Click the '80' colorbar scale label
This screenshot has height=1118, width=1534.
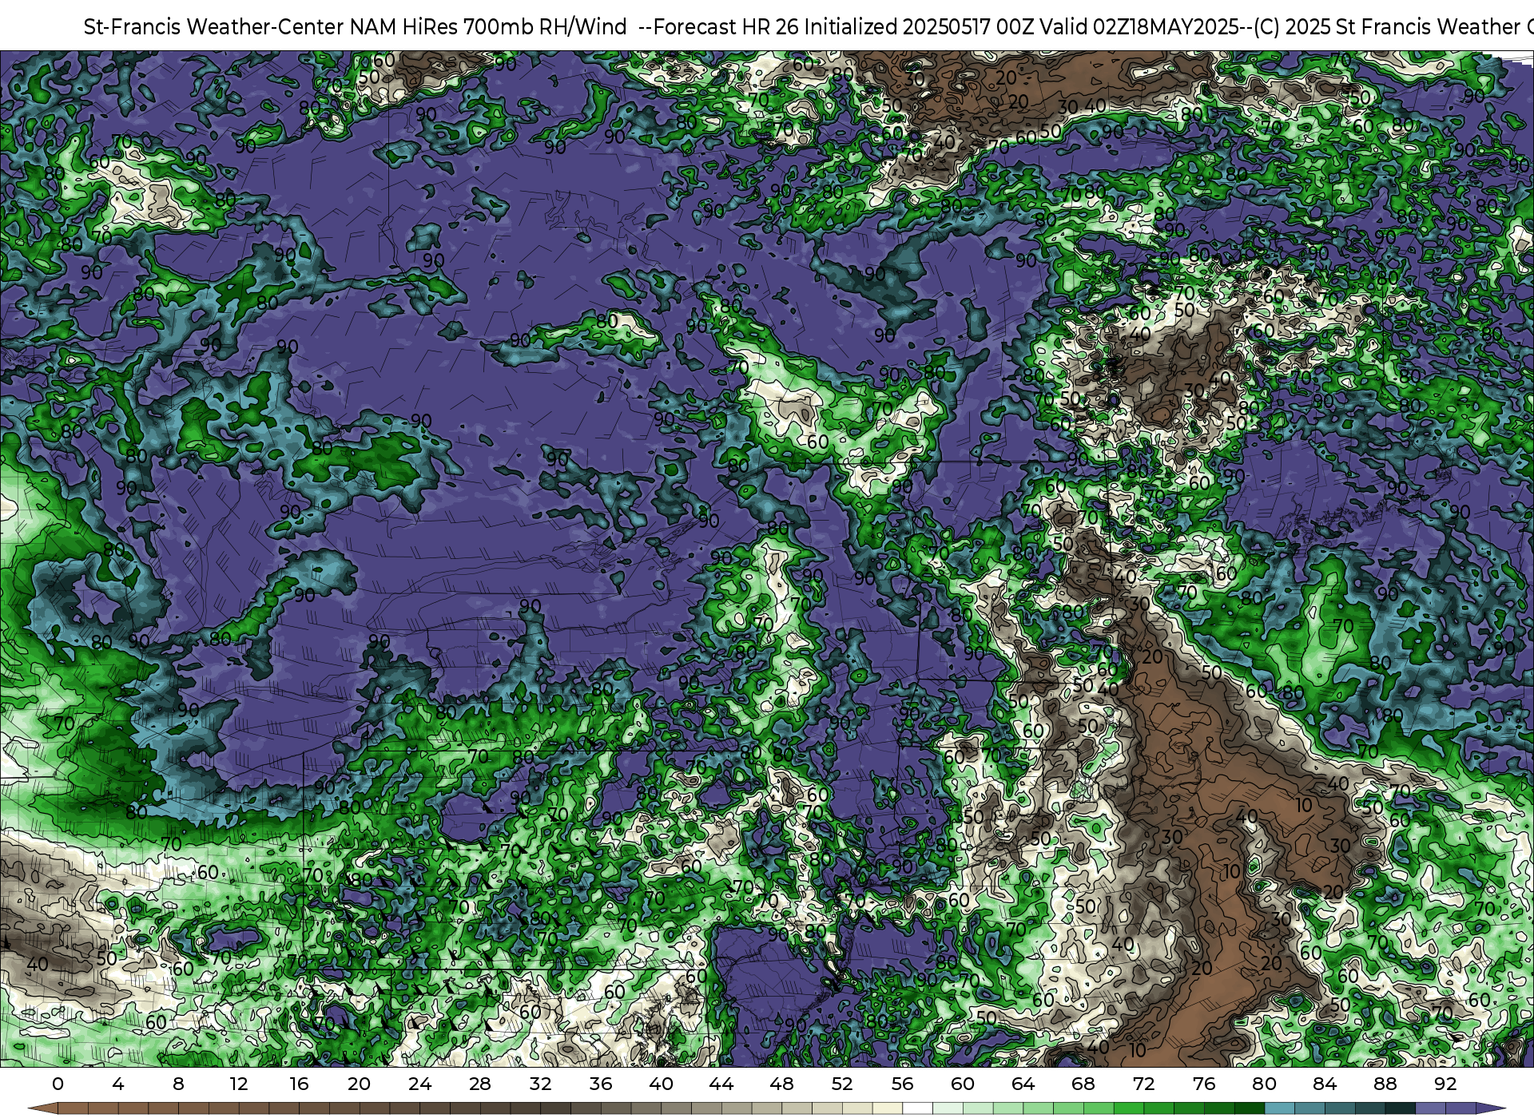pos(1264,1084)
